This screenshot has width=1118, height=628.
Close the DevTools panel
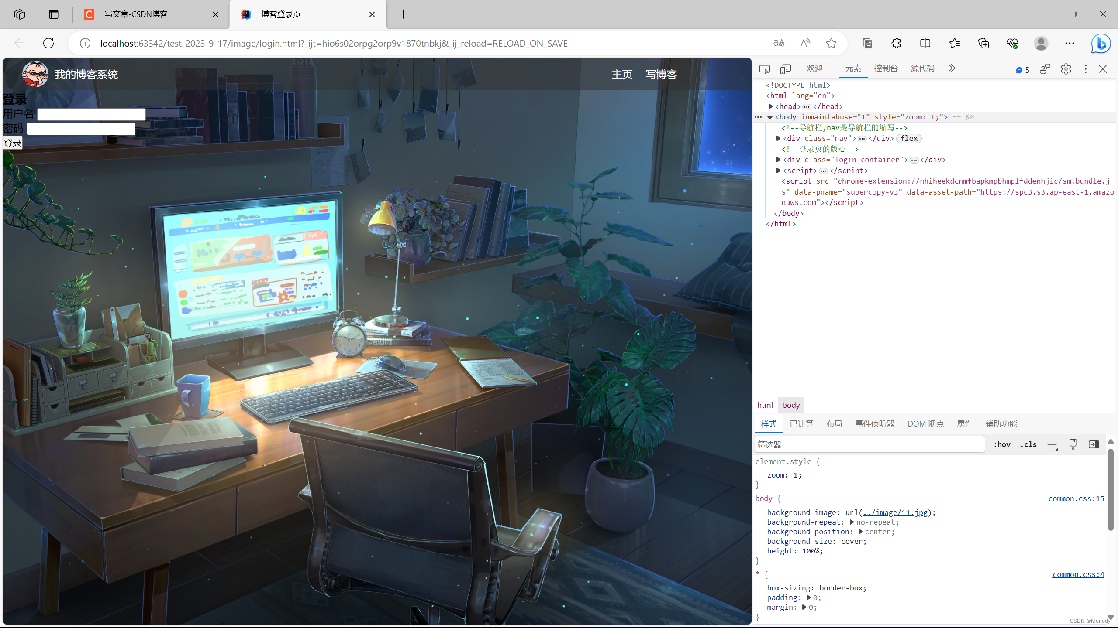pos(1103,69)
